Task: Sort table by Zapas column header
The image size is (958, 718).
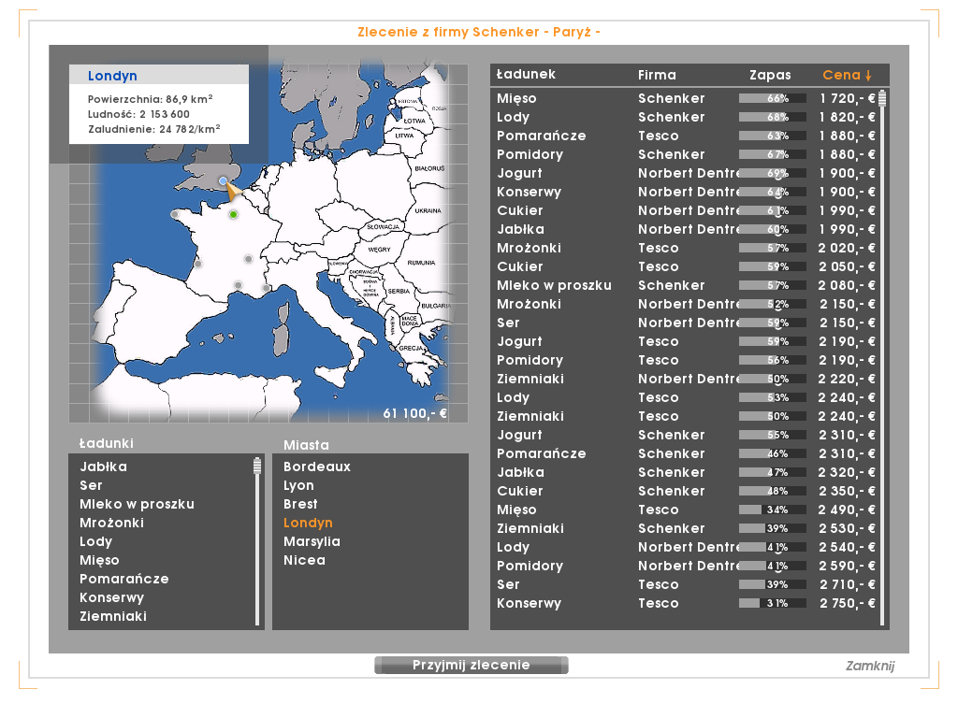Action: (x=770, y=75)
